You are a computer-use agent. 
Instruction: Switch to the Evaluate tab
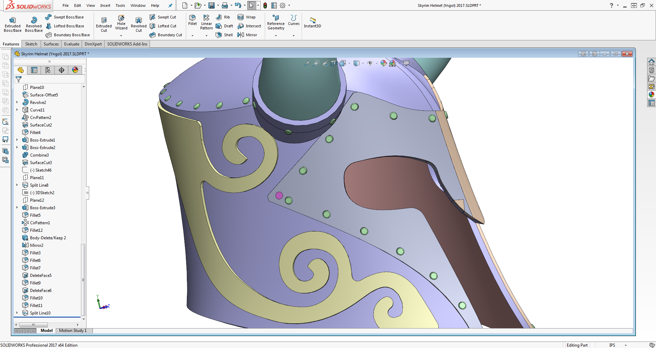[72, 44]
